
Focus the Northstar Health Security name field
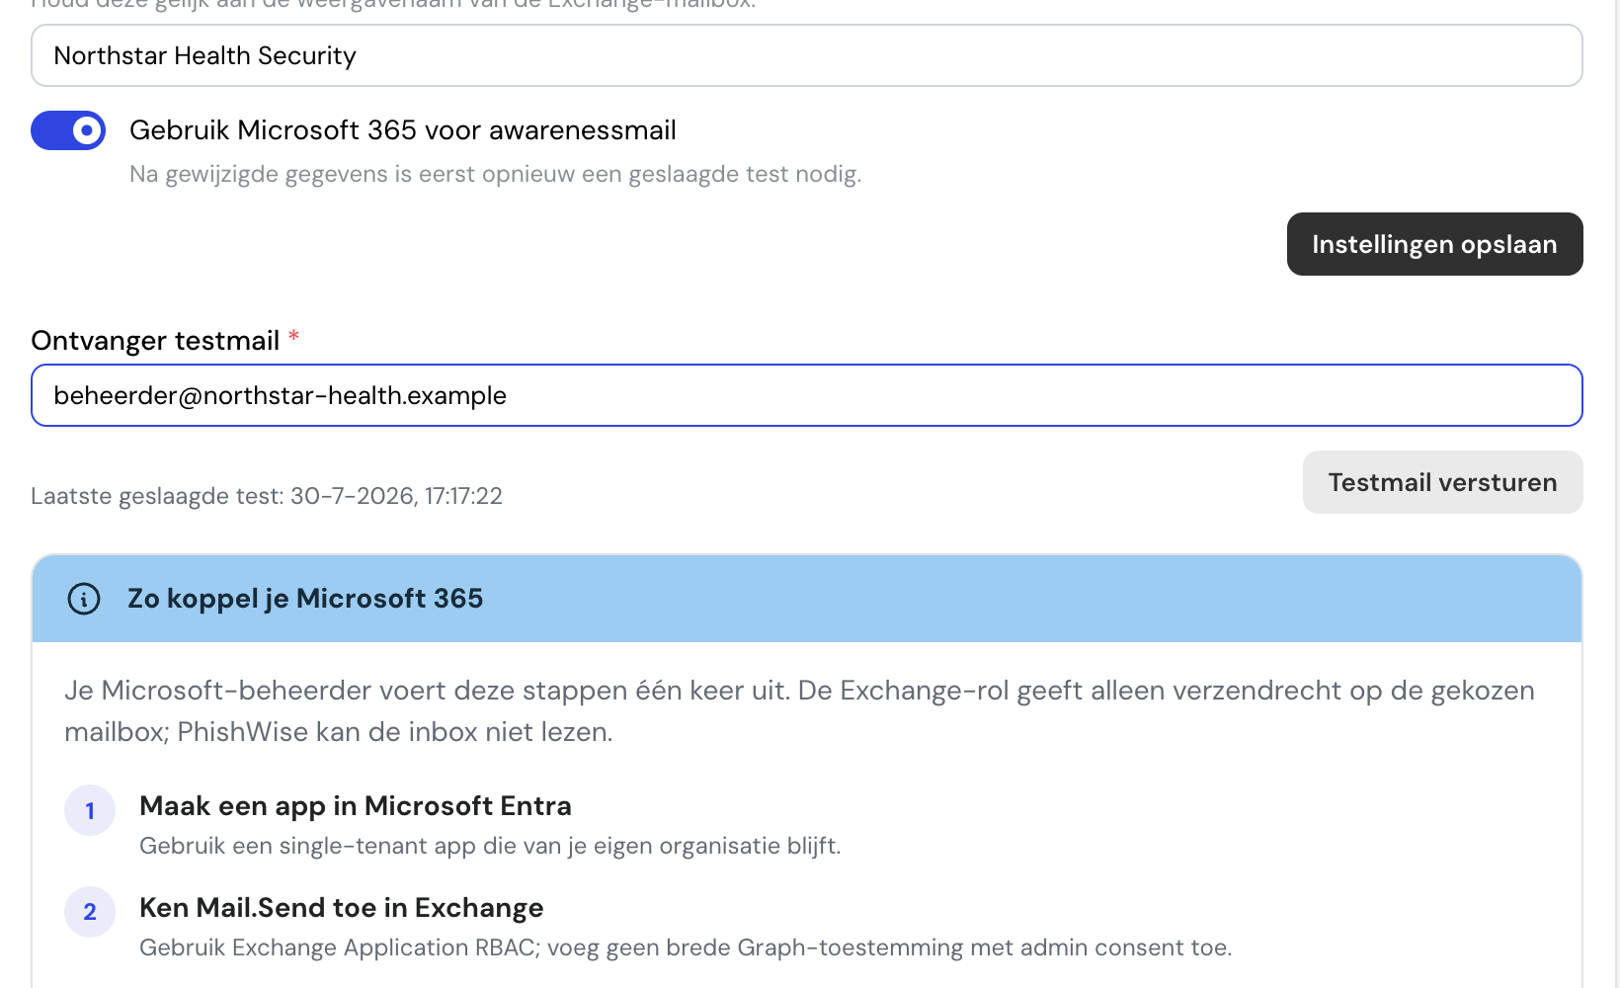click(807, 55)
